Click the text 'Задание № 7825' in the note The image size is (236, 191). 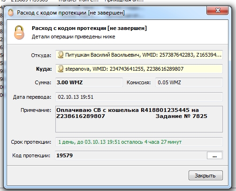pos(182,116)
